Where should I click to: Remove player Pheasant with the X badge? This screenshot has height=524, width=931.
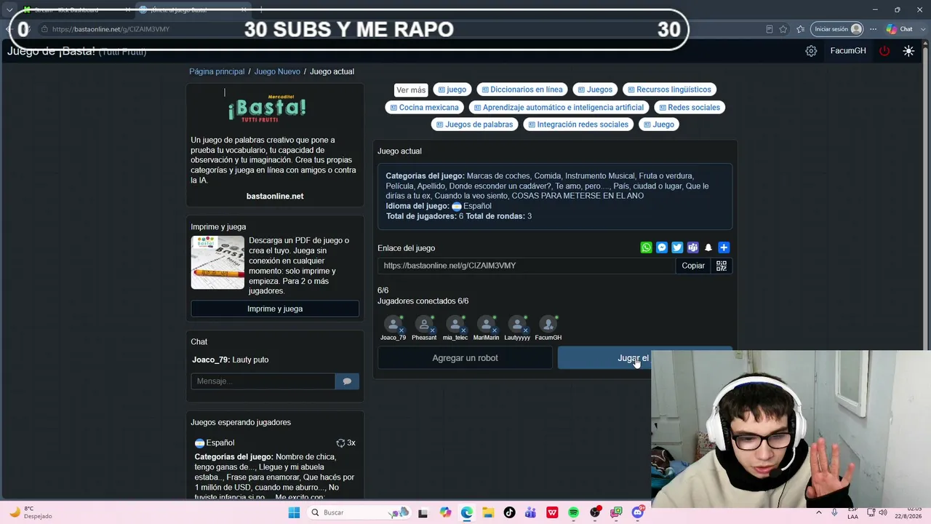pyautogui.click(x=432, y=330)
